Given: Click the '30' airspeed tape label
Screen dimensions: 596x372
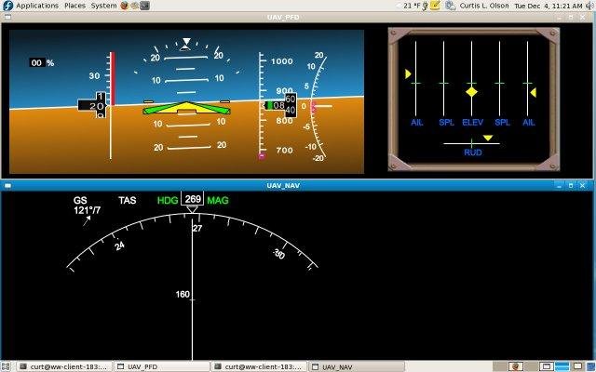Looking at the screenshot, I should pos(95,76).
